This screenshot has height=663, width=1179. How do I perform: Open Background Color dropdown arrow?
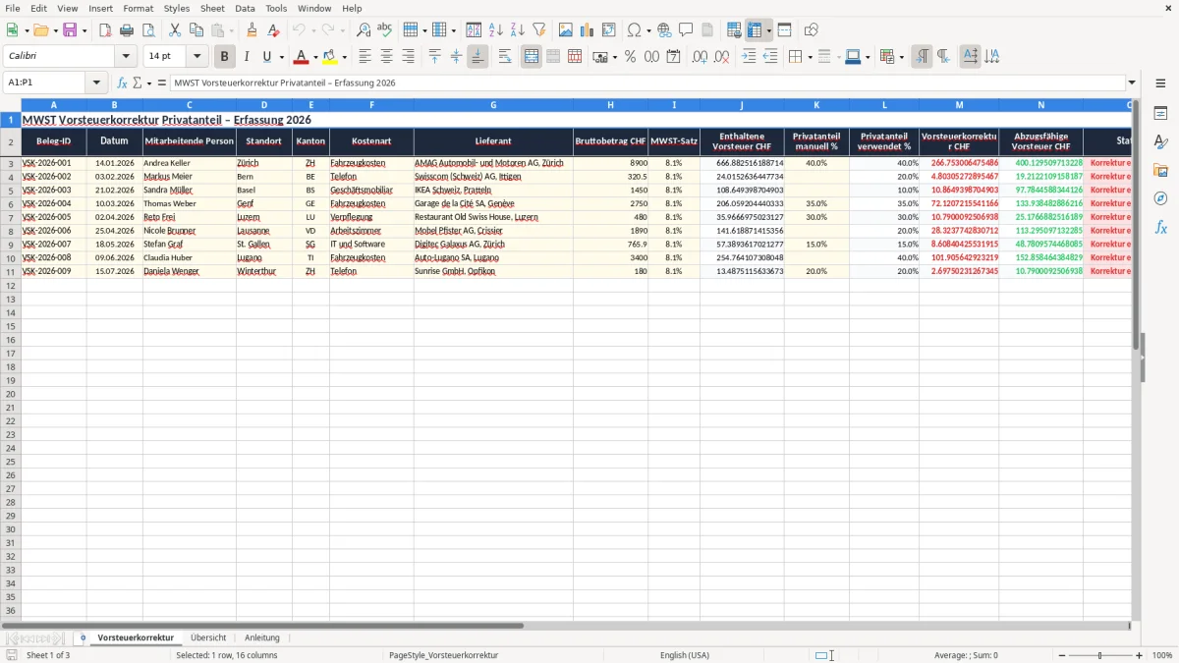(344, 57)
